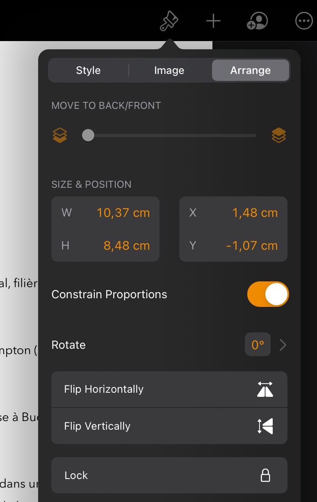Edit the height value 8,48 cm
The image size is (317, 502).
[x=126, y=246]
